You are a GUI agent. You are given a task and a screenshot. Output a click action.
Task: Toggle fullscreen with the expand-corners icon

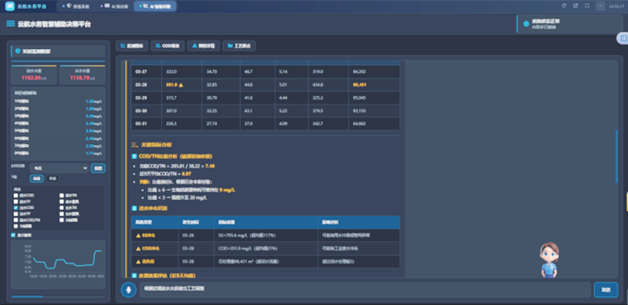[587, 6]
